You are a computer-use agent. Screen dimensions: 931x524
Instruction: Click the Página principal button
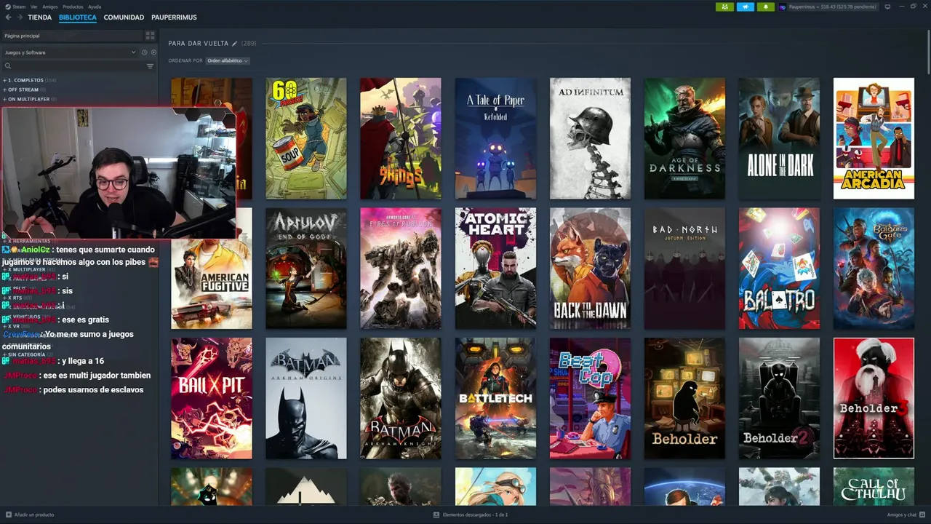71,36
